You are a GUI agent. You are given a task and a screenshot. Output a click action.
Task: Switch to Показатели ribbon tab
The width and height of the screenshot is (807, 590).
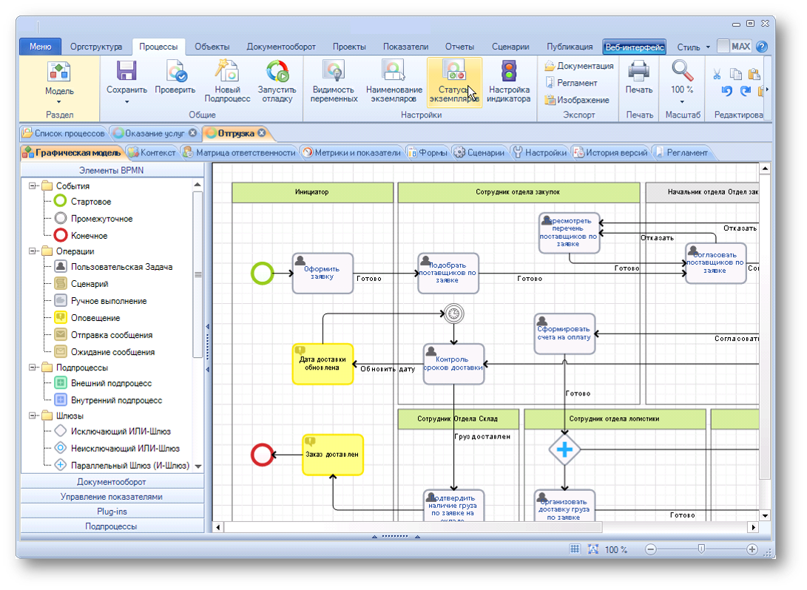pyautogui.click(x=405, y=47)
